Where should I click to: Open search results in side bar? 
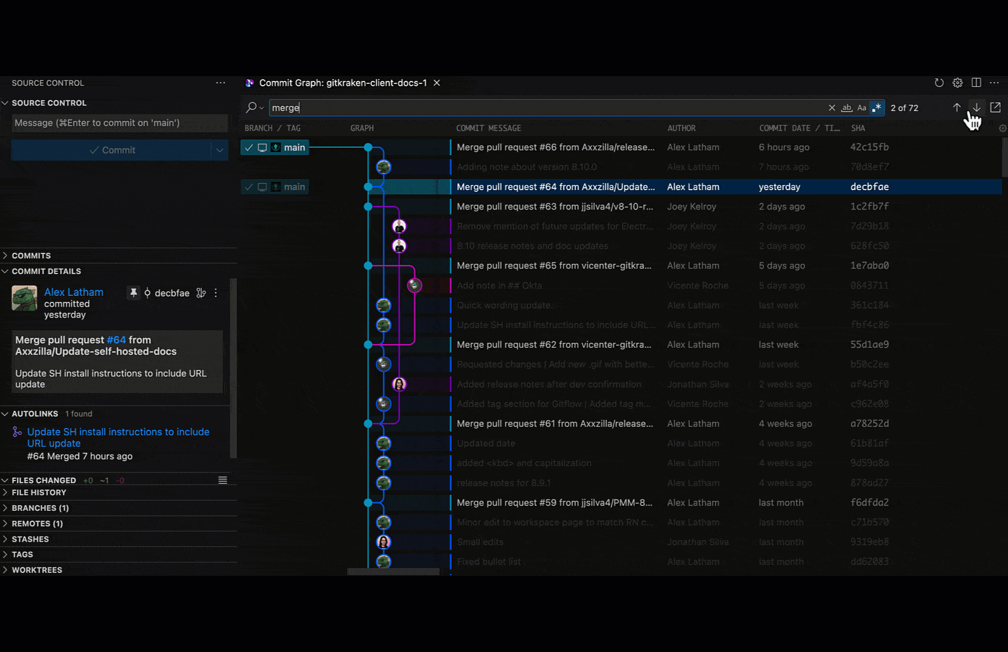tap(995, 107)
